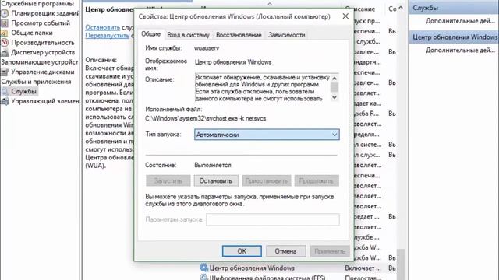
Task: Click description box scroll down arrow
Action: (x=334, y=97)
